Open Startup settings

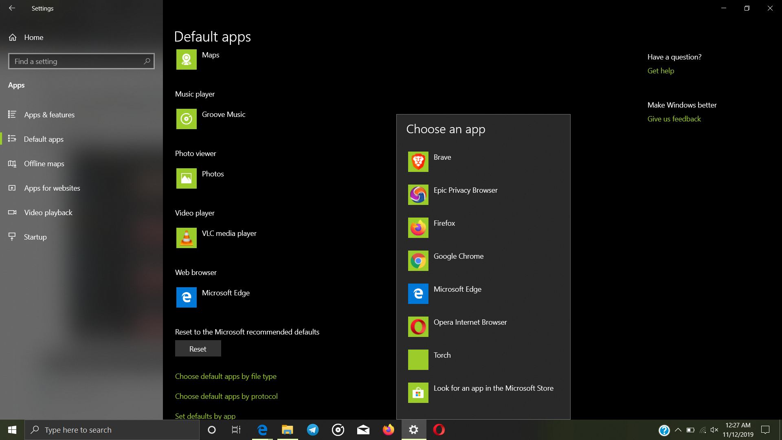pos(81,237)
